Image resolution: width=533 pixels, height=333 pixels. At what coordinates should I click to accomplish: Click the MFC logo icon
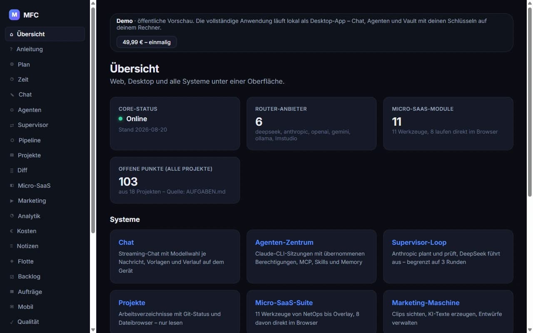[x=15, y=15]
